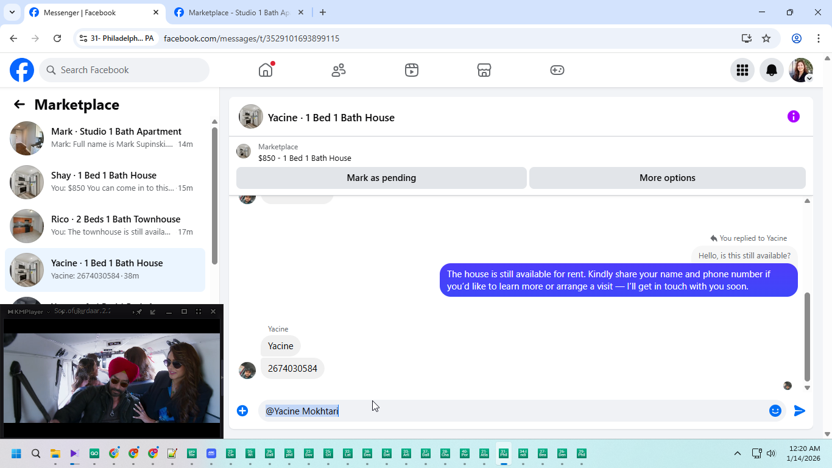Image resolution: width=832 pixels, height=468 pixels.
Task: Open Chrome profile icon in toolbar
Action: [x=797, y=38]
